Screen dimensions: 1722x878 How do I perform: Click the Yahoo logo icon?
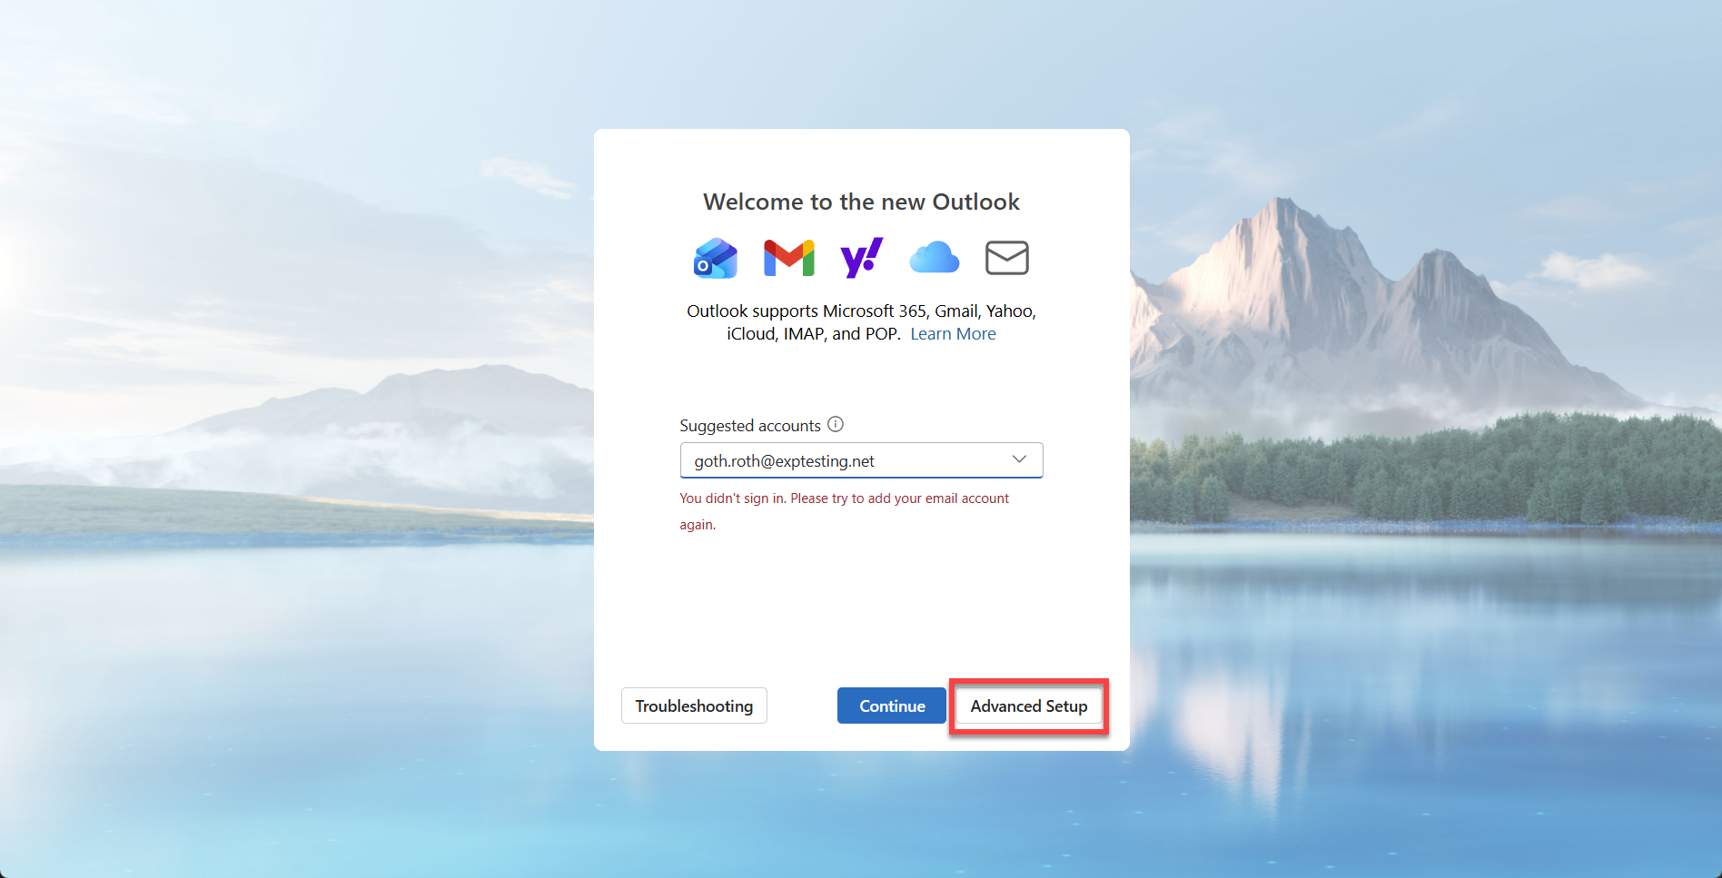[861, 258]
